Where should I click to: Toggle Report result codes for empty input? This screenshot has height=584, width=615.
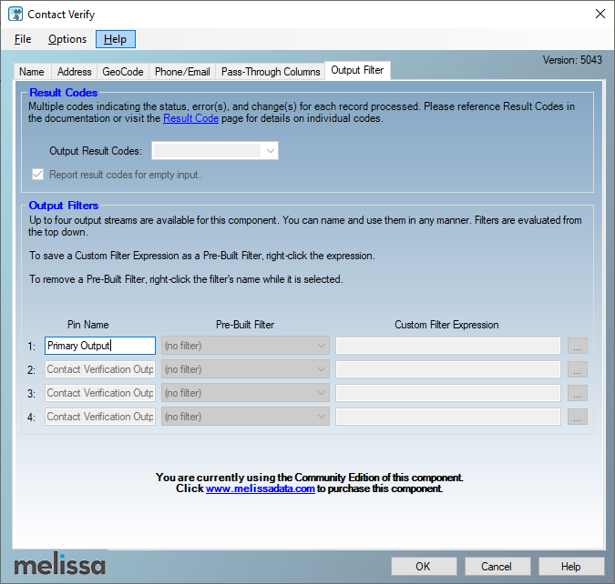coord(37,175)
